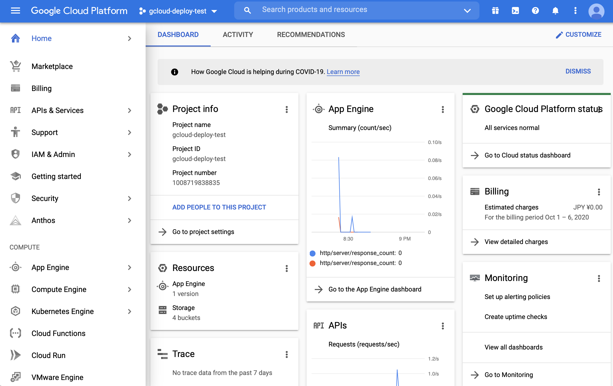Open App Engine 1 version resource

pyautogui.click(x=189, y=288)
